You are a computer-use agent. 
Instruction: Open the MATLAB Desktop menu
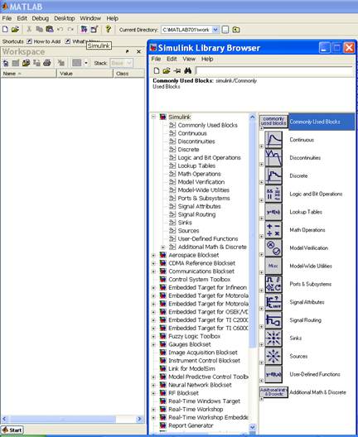tap(65, 18)
